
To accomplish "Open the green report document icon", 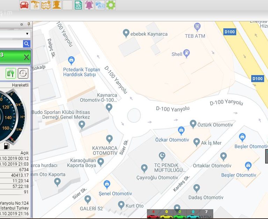I will (78, 5).
